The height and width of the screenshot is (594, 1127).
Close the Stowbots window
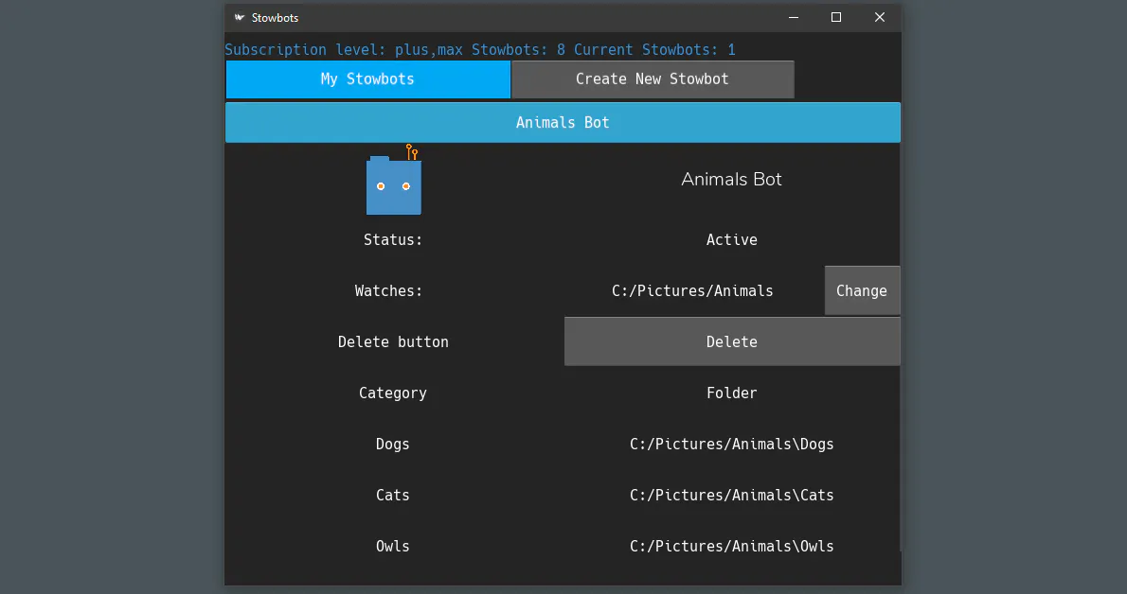879,17
